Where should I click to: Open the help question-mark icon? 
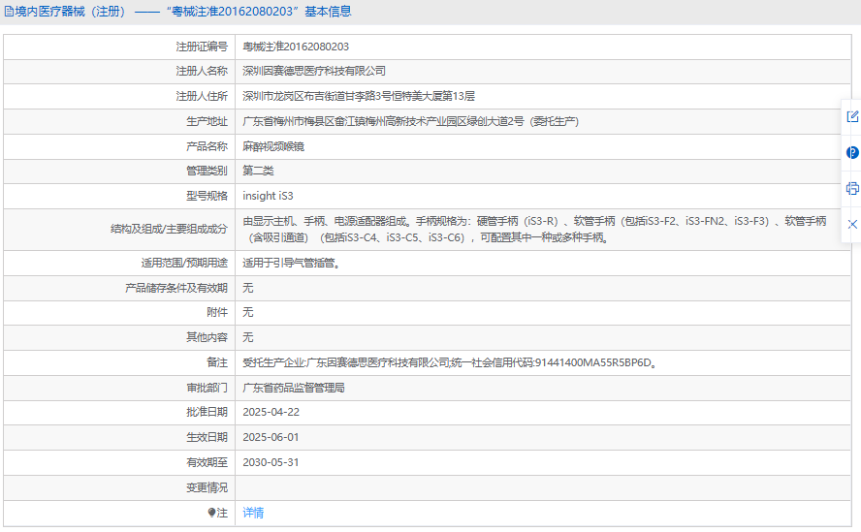pos(852,153)
